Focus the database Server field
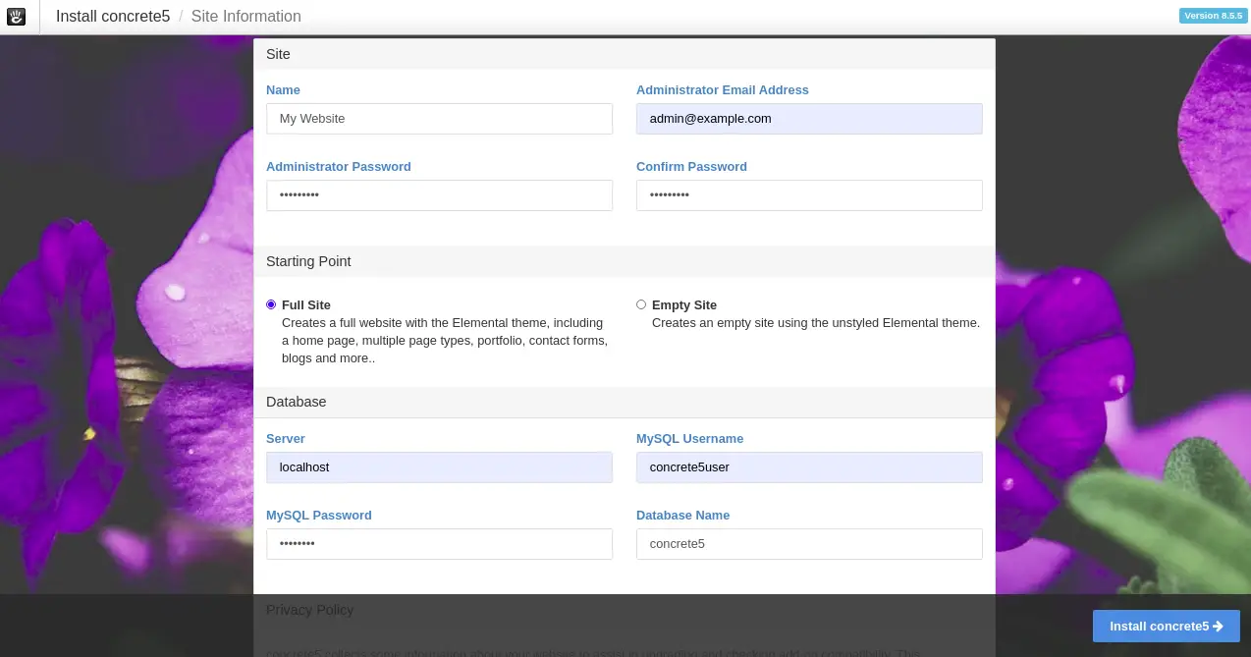The image size is (1251, 657). click(439, 467)
